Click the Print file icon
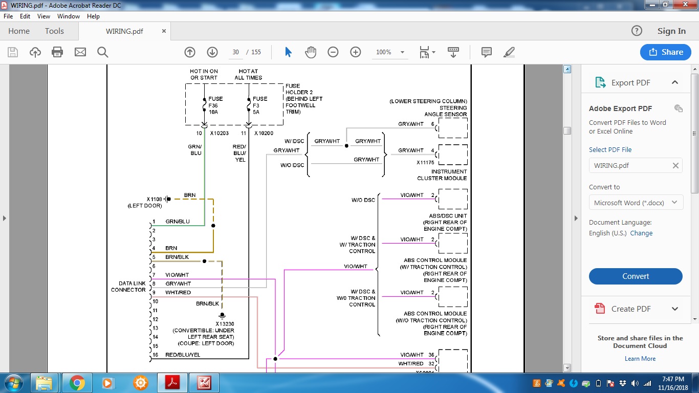 (x=57, y=52)
